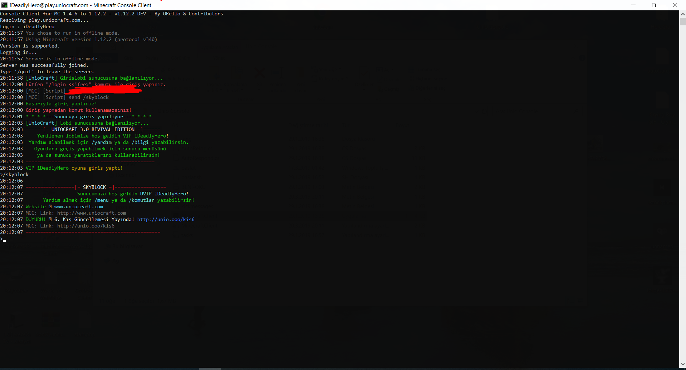Click the scrollbar up arrow
This screenshot has width=686, height=370.
pos(682,14)
